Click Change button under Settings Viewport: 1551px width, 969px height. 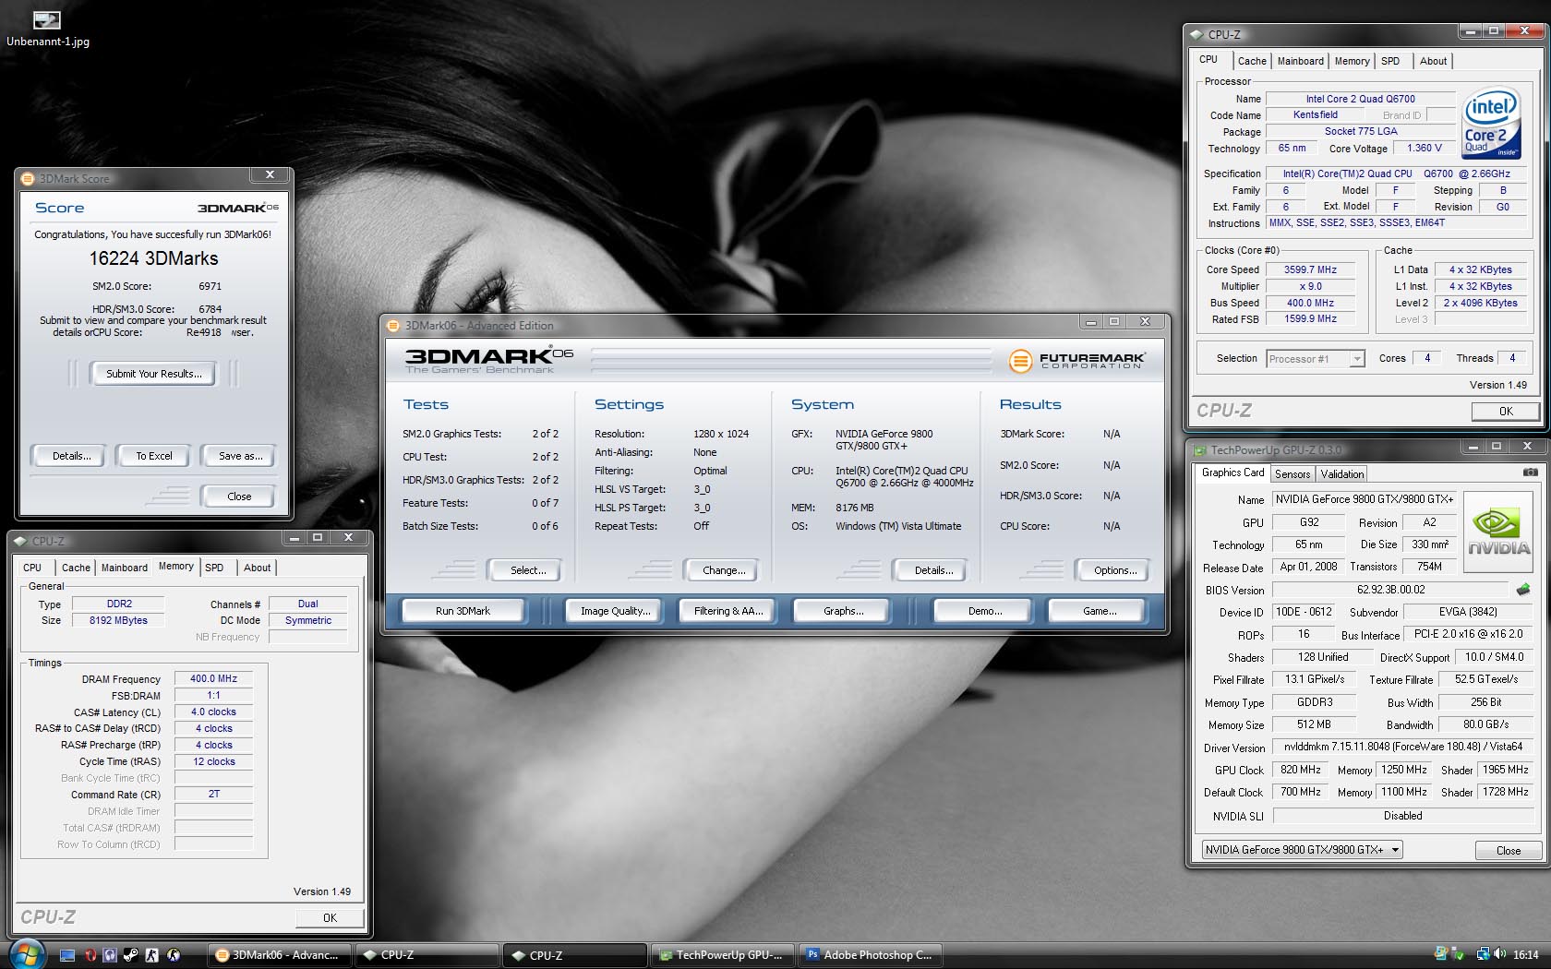724,570
